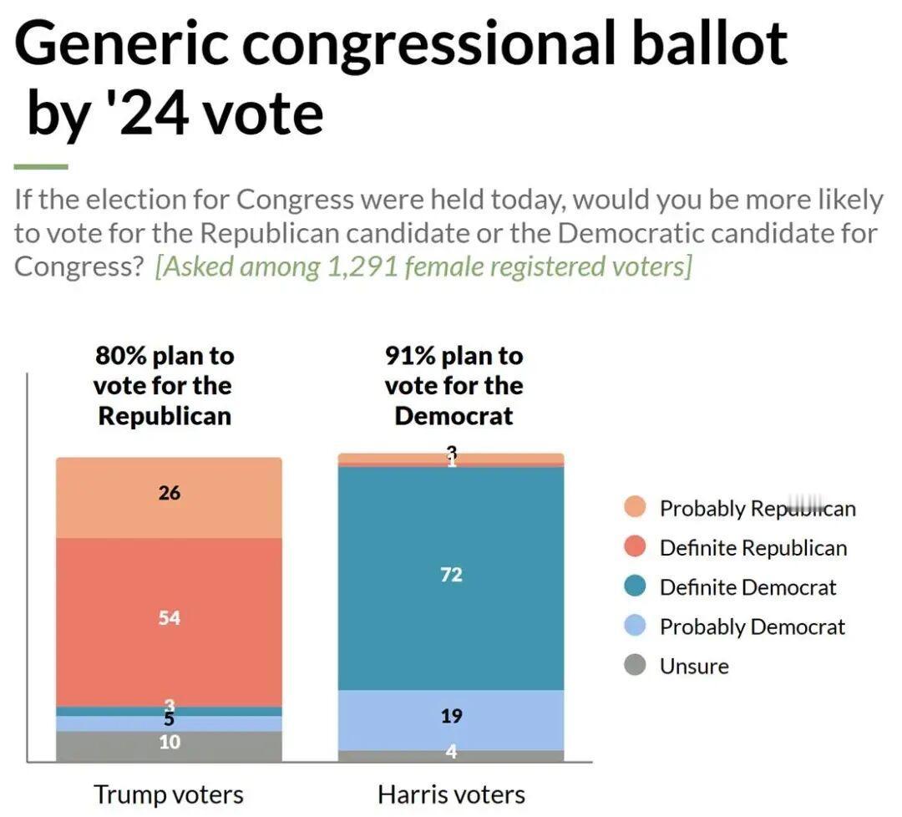Screen dimensions: 902x817
Task: Click the Probably Republican legend swatch
Action: [635, 507]
